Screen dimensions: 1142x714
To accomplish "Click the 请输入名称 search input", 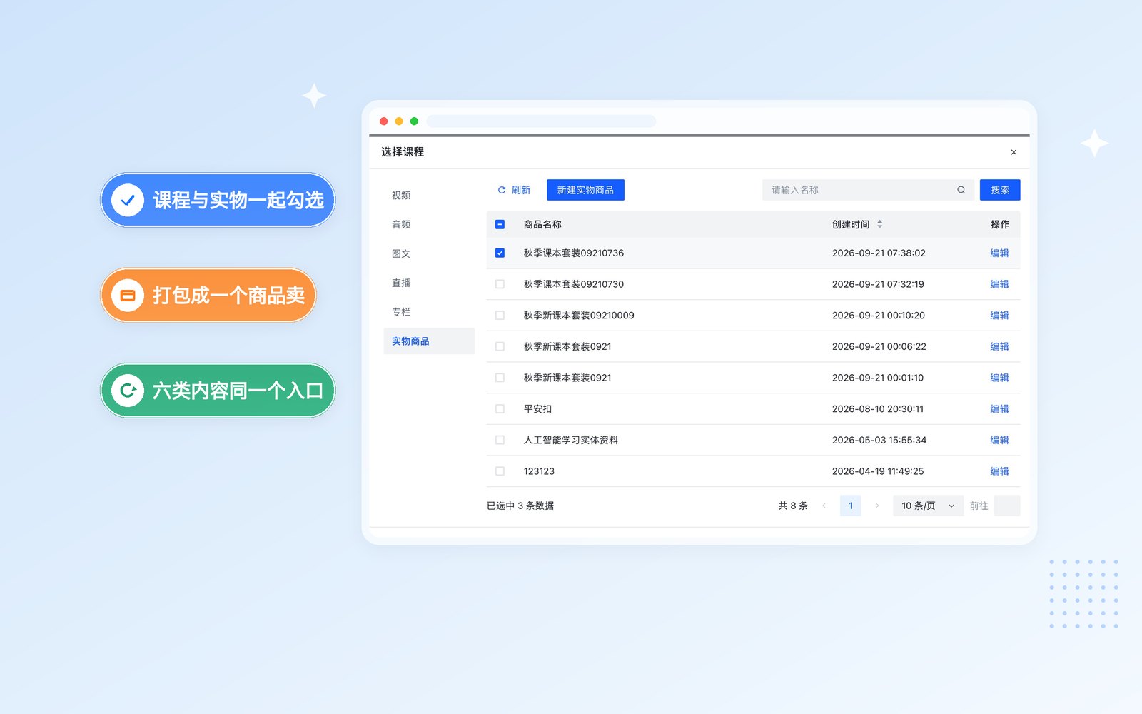I will pos(868,190).
